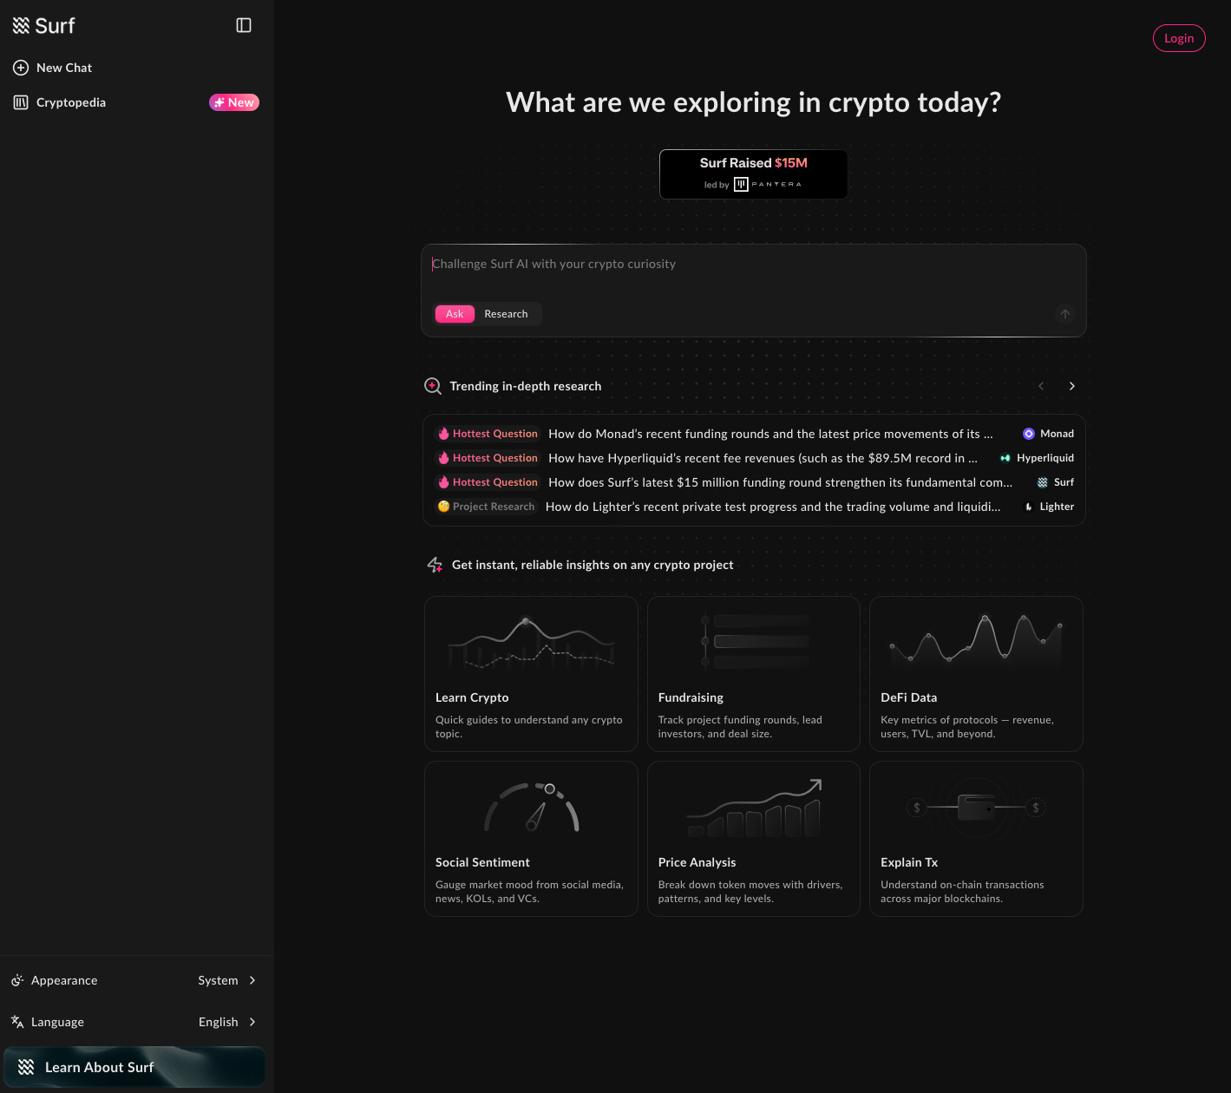
Task: Click the Appearance theme icon
Action: [x=17, y=980]
